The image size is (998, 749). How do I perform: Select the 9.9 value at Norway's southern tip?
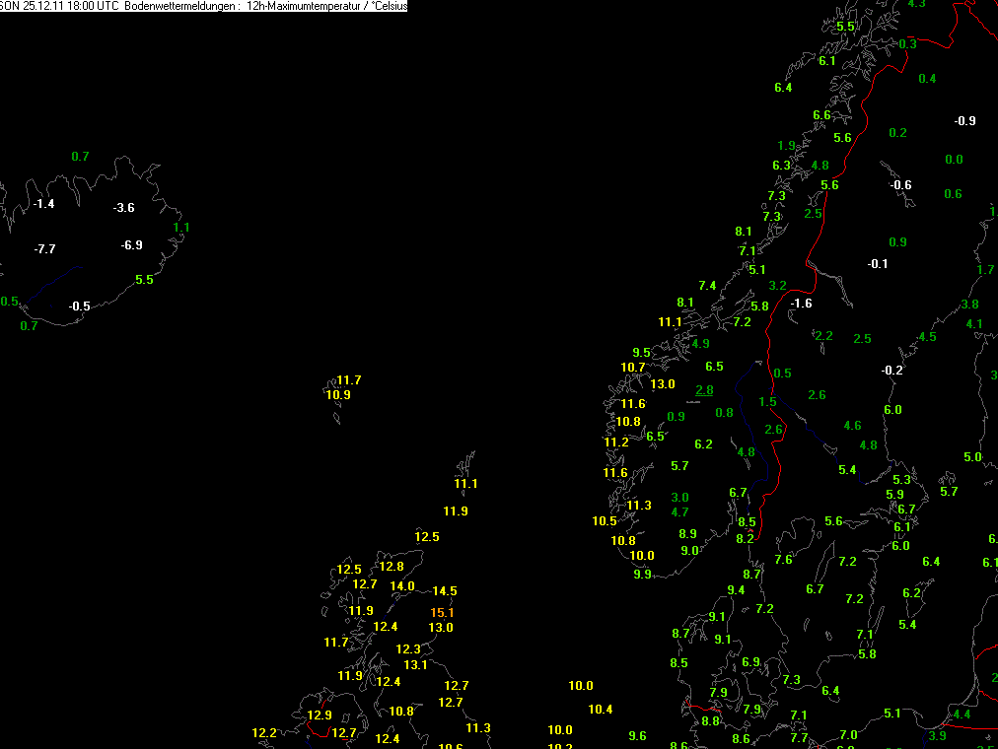point(642,575)
